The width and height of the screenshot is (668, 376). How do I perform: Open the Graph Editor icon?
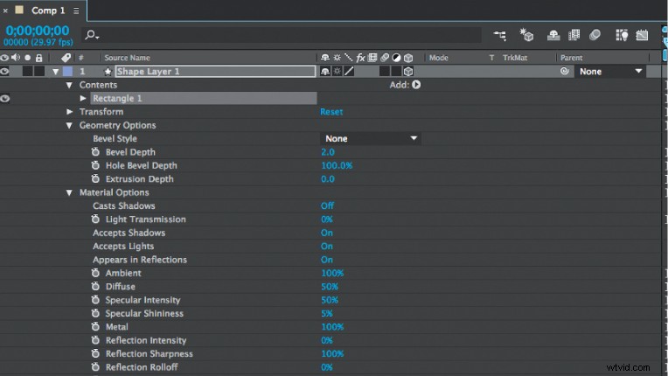tap(643, 35)
